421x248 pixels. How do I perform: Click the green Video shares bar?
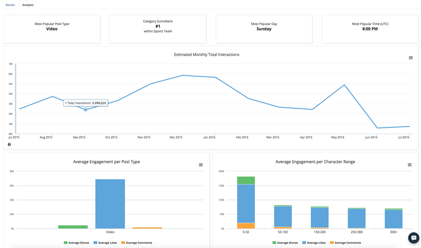73,227
